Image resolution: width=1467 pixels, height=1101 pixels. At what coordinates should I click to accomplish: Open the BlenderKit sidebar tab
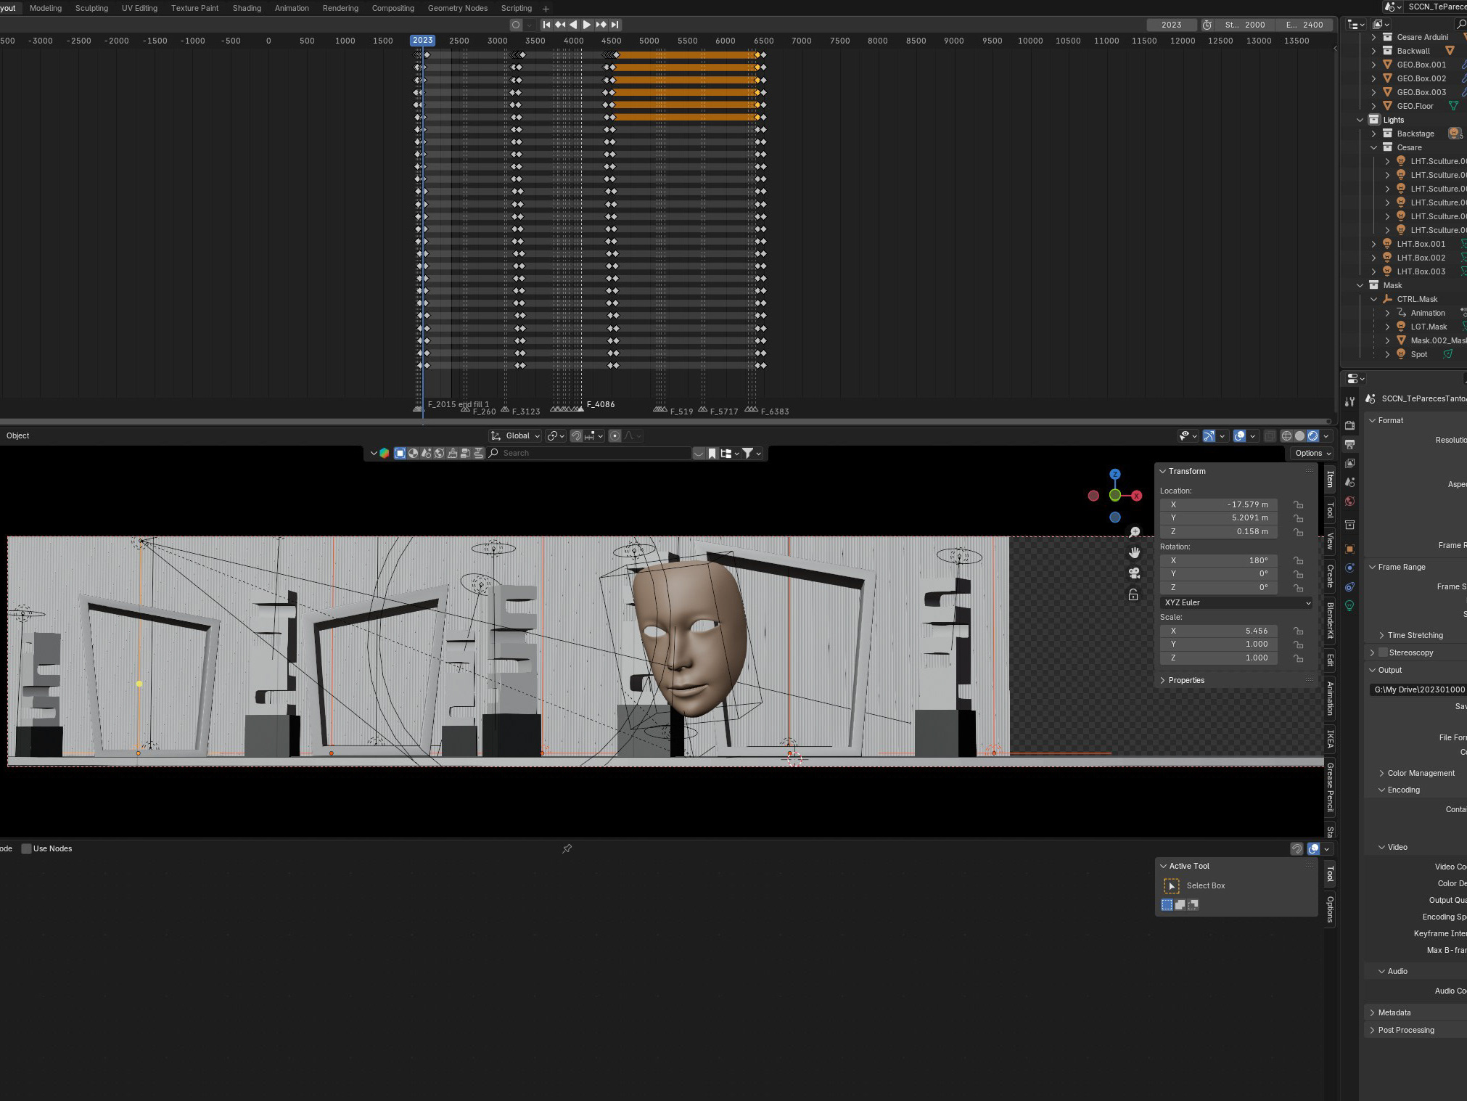pos(1330,620)
